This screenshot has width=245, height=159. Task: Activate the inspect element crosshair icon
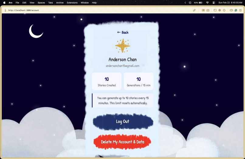point(224,10)
